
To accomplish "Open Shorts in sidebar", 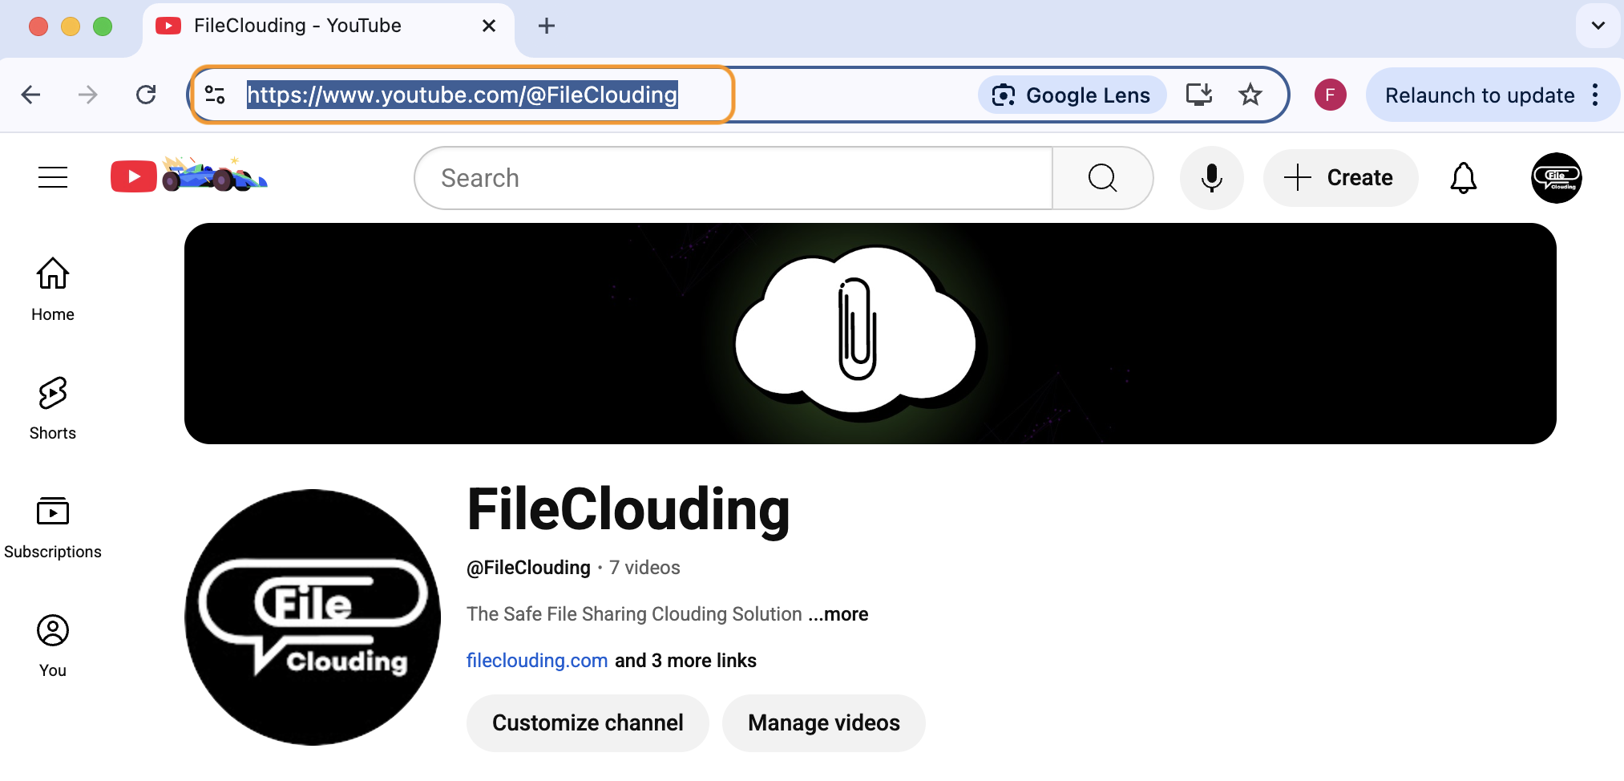I will coord(53,409).
